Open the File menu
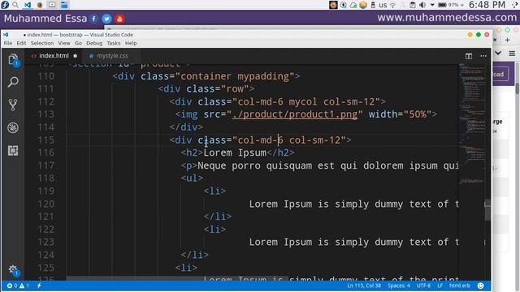This screenshot has height=292, width=520. [x=8, y=43]
